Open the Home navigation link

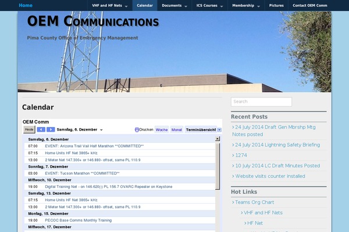26,5
